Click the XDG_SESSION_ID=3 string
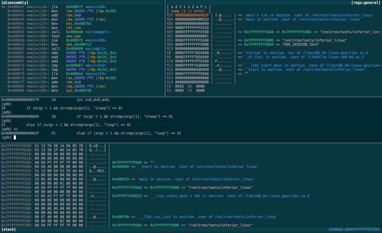This screenshot has height=233, width=382. [298, 45]
